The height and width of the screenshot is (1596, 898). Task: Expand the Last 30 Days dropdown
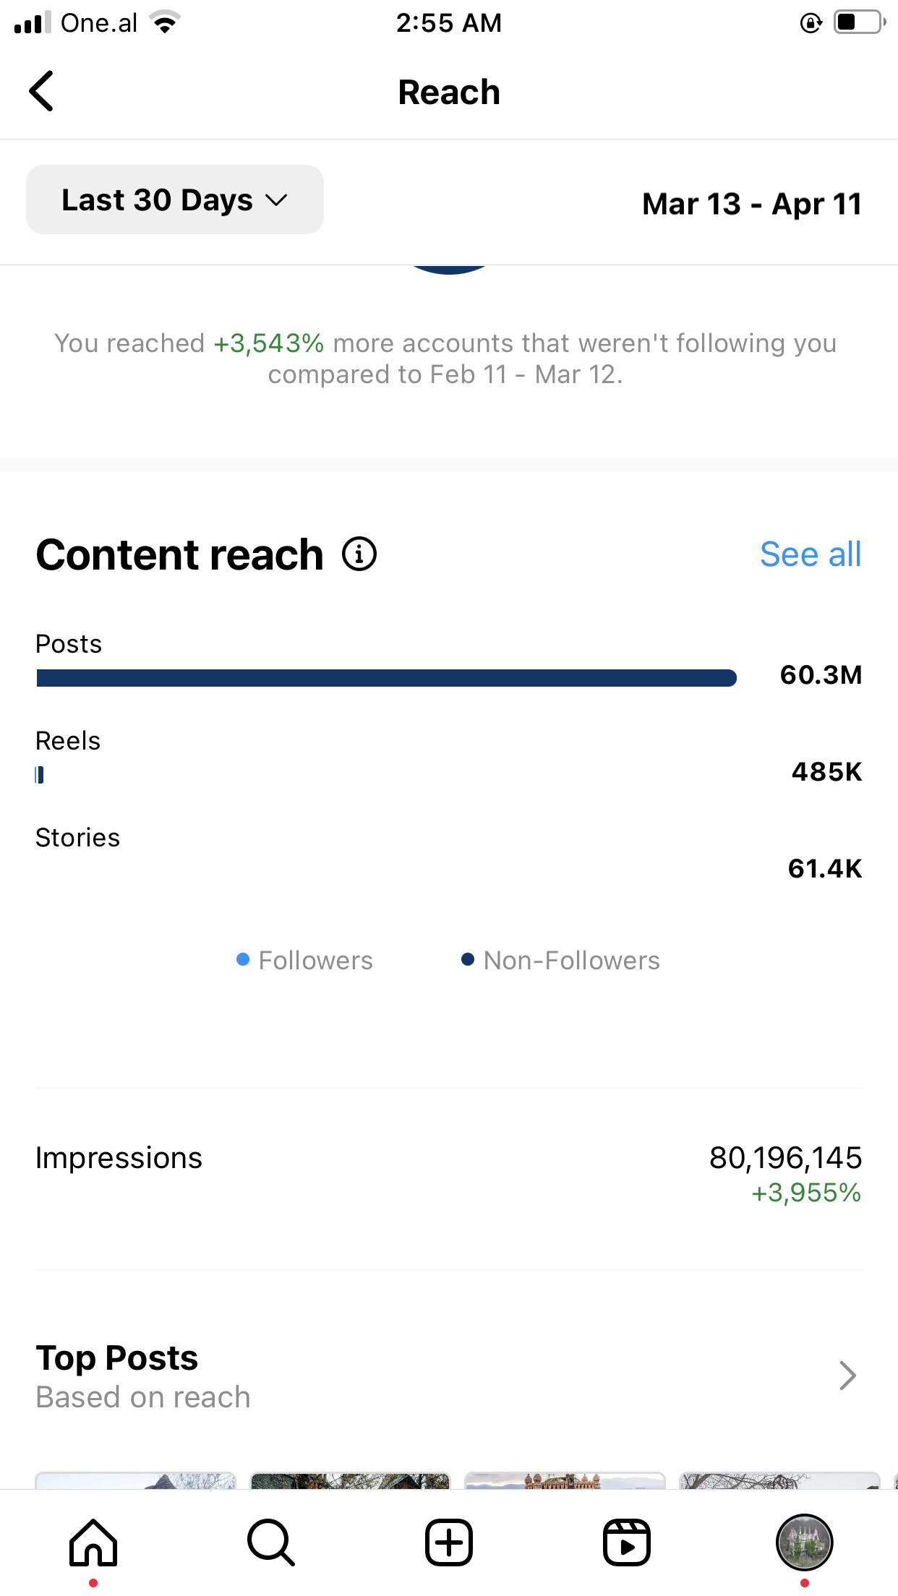pos(175,200)
